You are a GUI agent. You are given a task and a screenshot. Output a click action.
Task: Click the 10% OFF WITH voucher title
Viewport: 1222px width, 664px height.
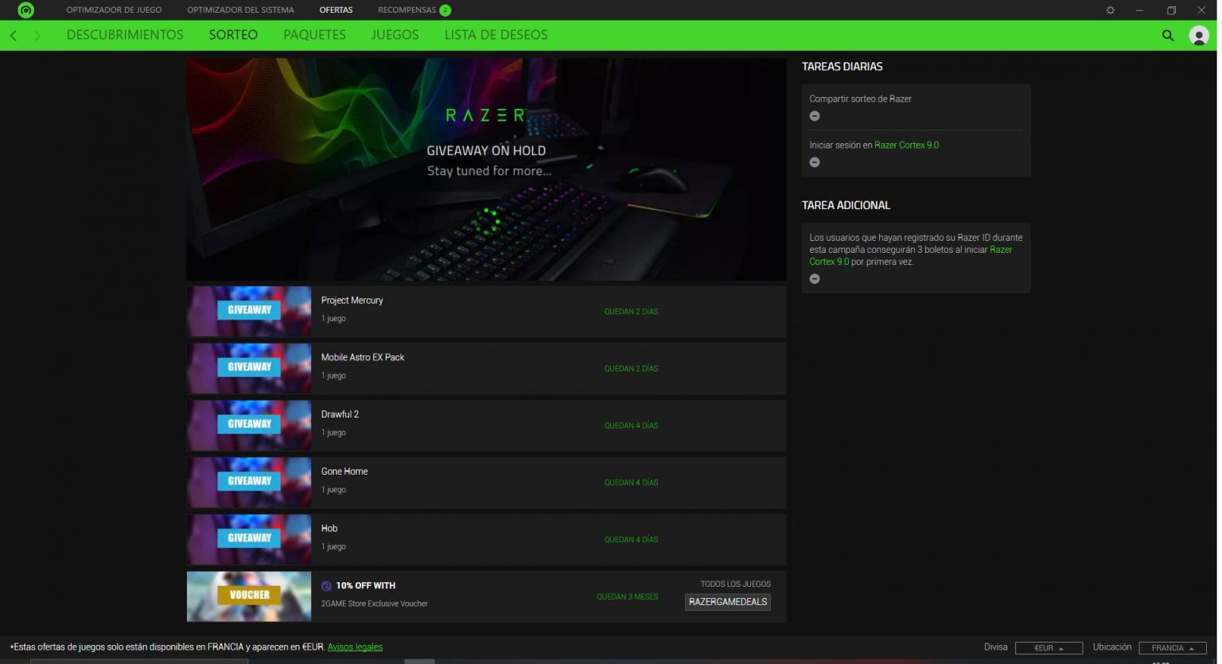coord(367,587)
